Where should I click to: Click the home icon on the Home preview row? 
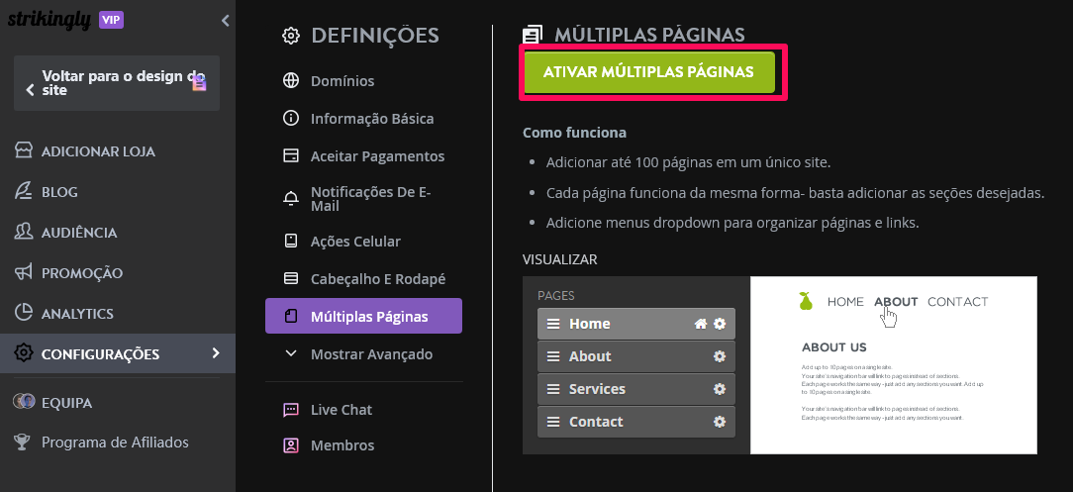701,324
